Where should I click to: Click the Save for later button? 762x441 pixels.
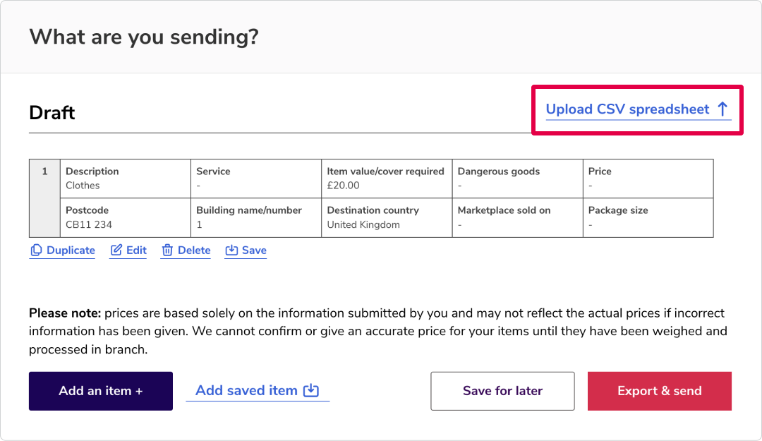(x=502, y=391)
